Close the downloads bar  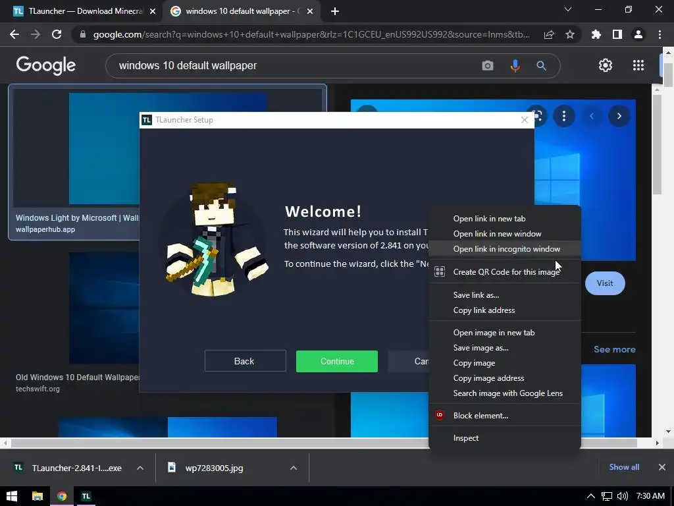pyautogui.click(x=662, y=467)
